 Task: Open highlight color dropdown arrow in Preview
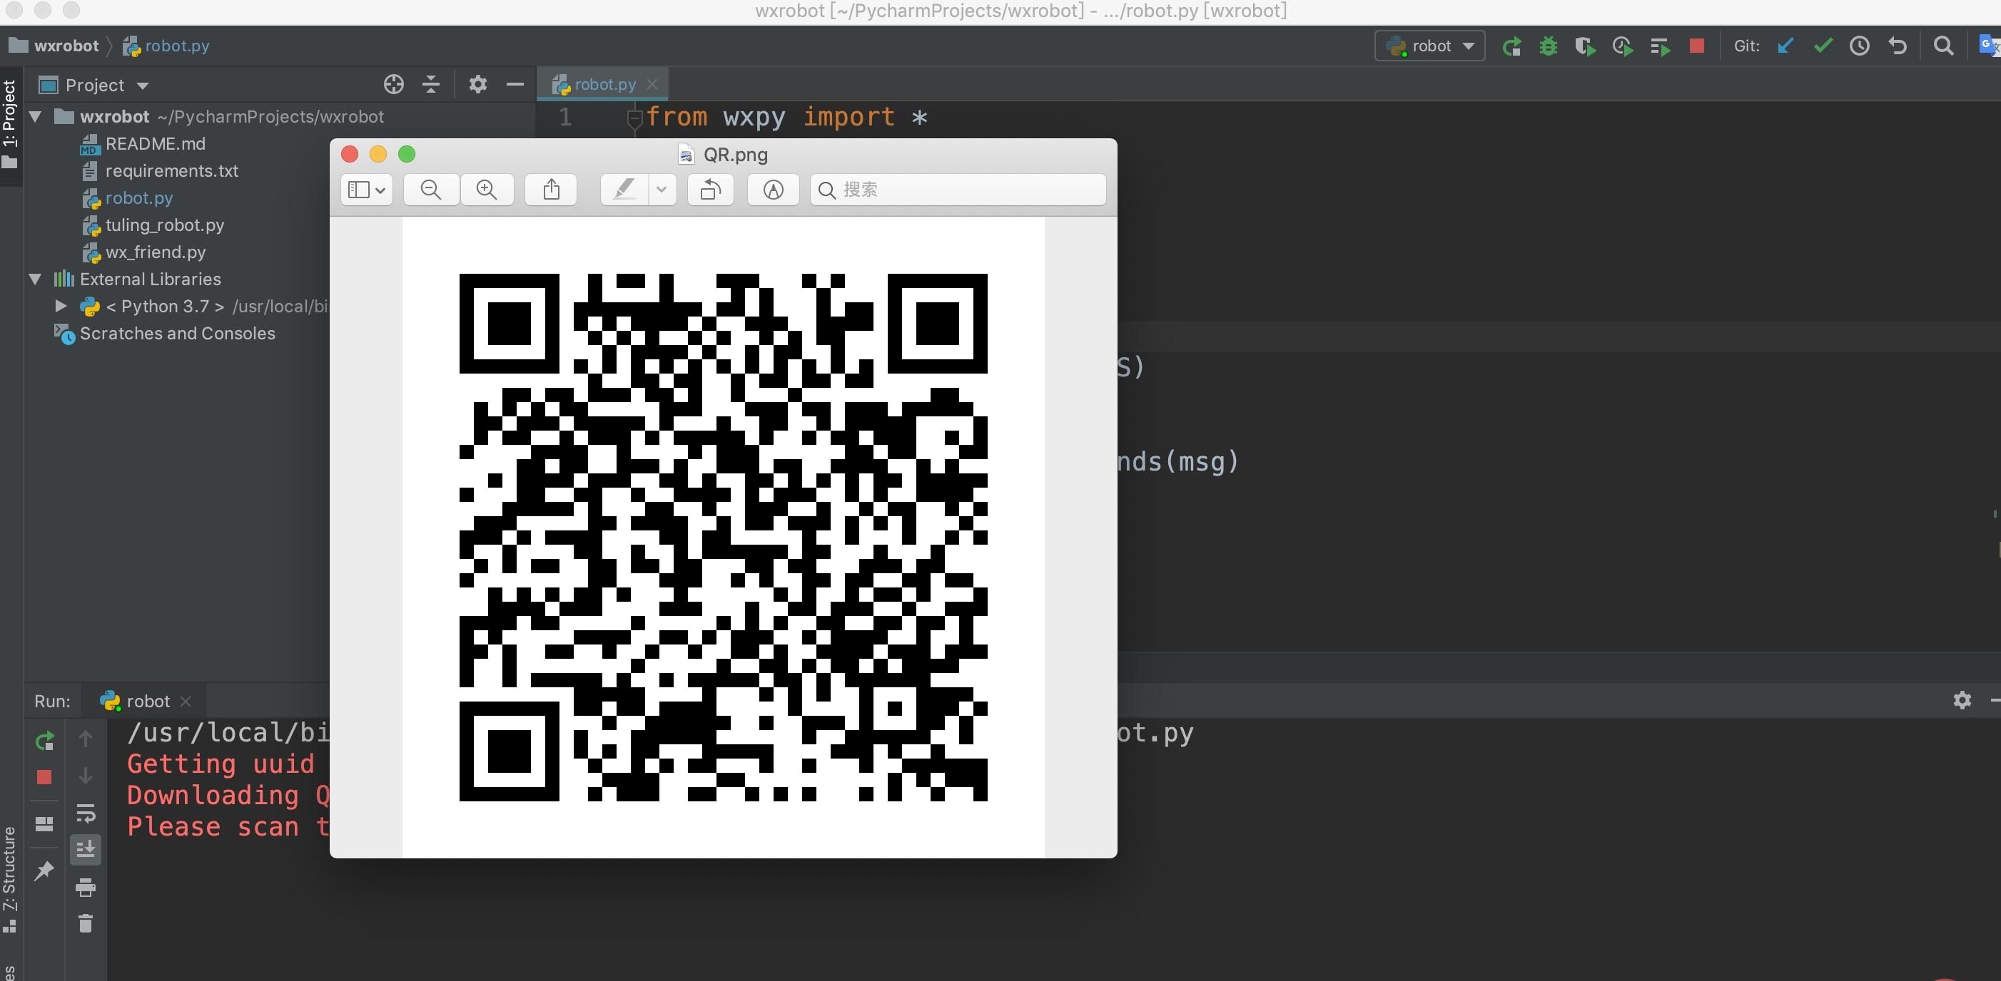[662, 190]
